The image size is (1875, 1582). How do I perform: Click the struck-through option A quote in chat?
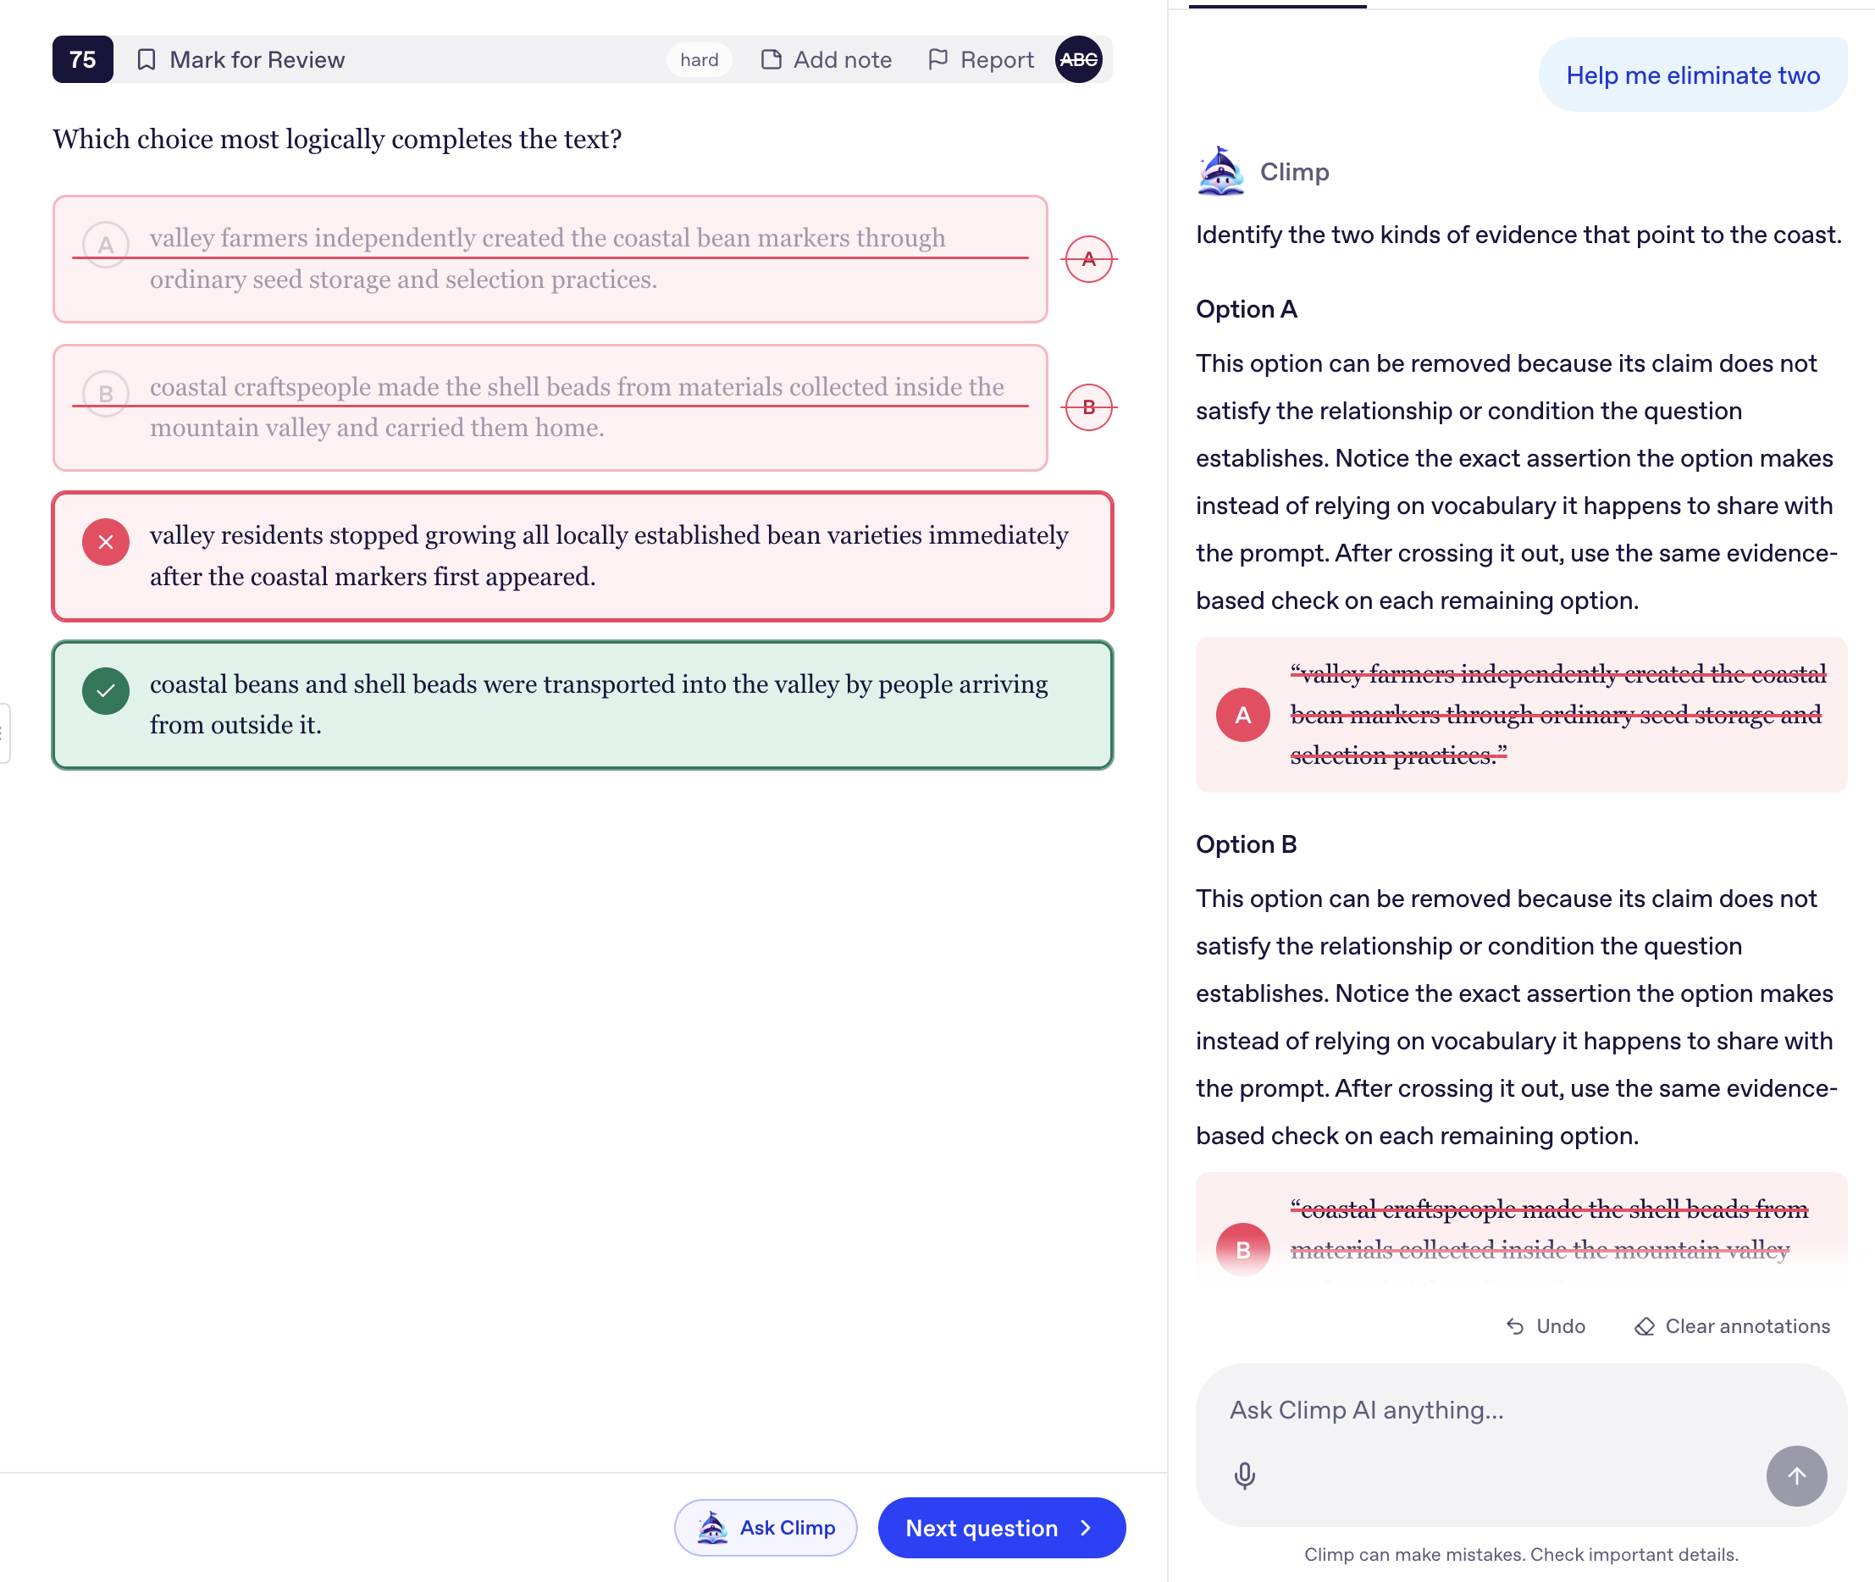1557,715
